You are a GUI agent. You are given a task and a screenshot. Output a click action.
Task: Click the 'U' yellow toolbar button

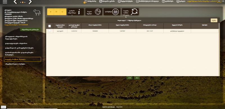tap(62, 12)
